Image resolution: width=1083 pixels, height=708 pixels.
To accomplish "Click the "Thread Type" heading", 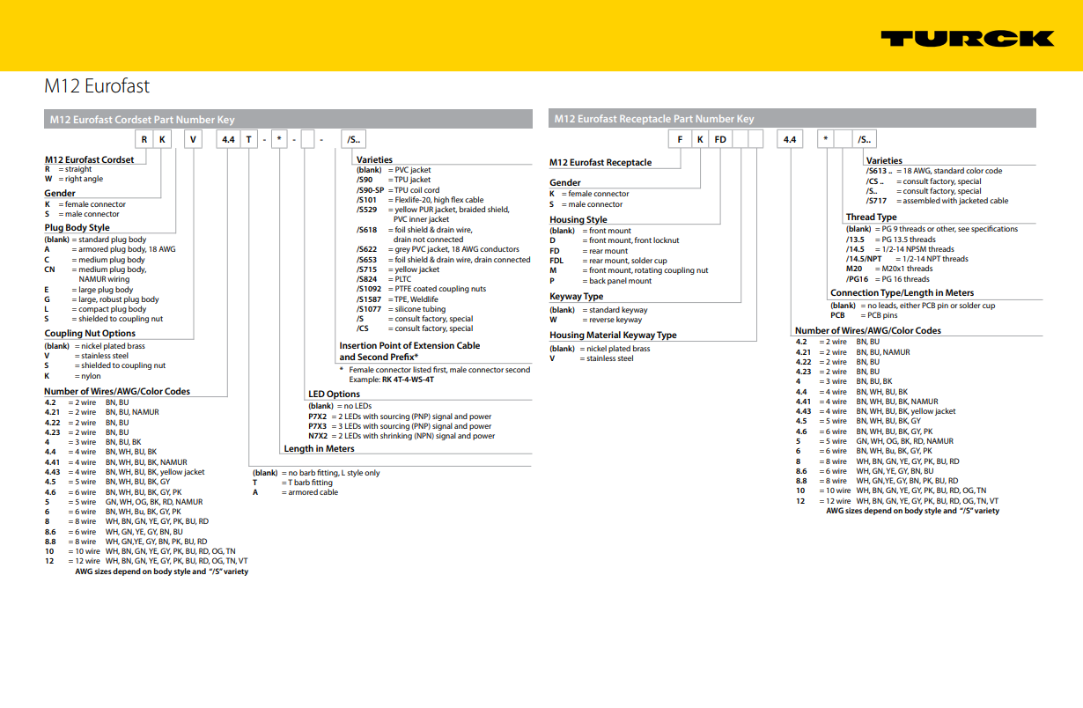I will (872, 217).
